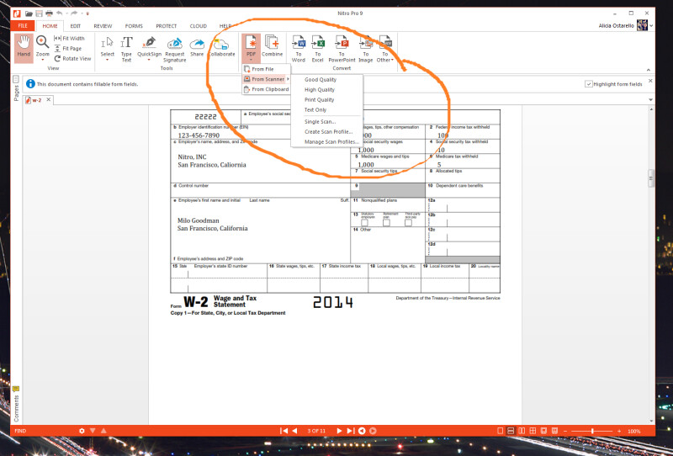
Task: Expand the Comments side panel
Action: 16,404
